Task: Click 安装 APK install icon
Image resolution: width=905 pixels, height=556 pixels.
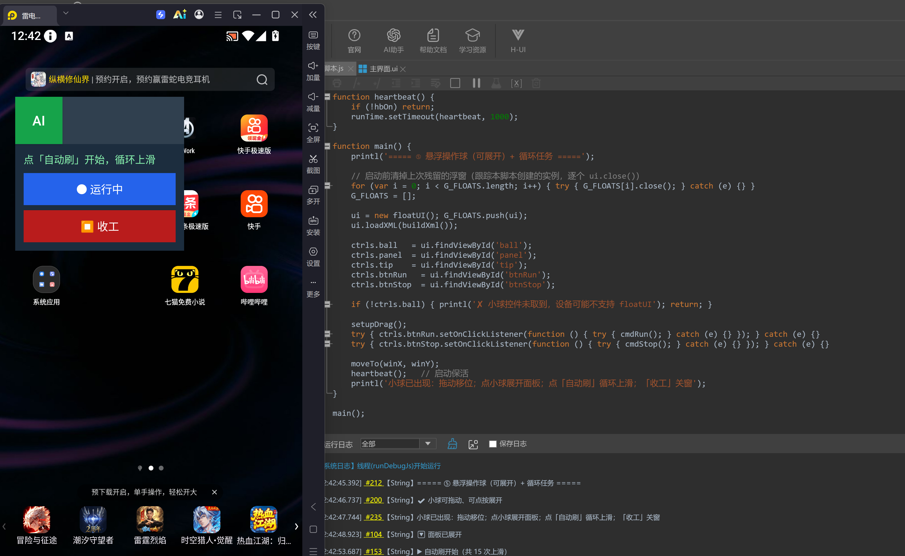Action: (313, 226)
